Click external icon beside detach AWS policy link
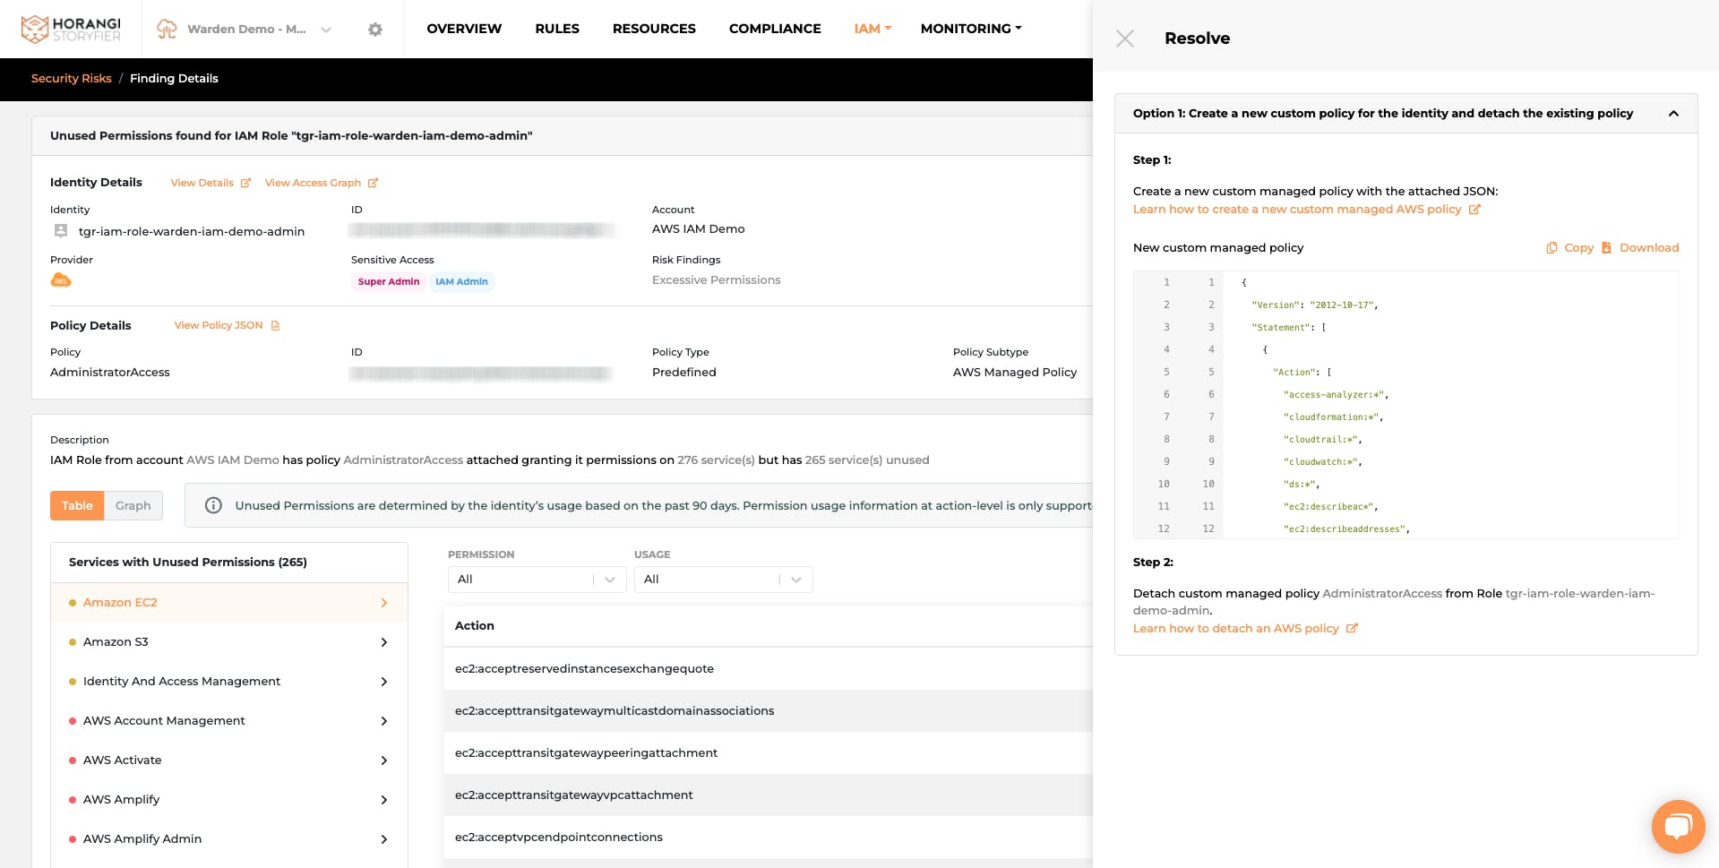 point(1352,629)
